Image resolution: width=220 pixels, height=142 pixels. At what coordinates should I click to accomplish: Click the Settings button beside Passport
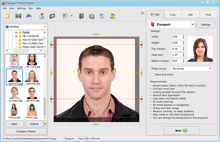pyautogui.click(x=206, y=25)
